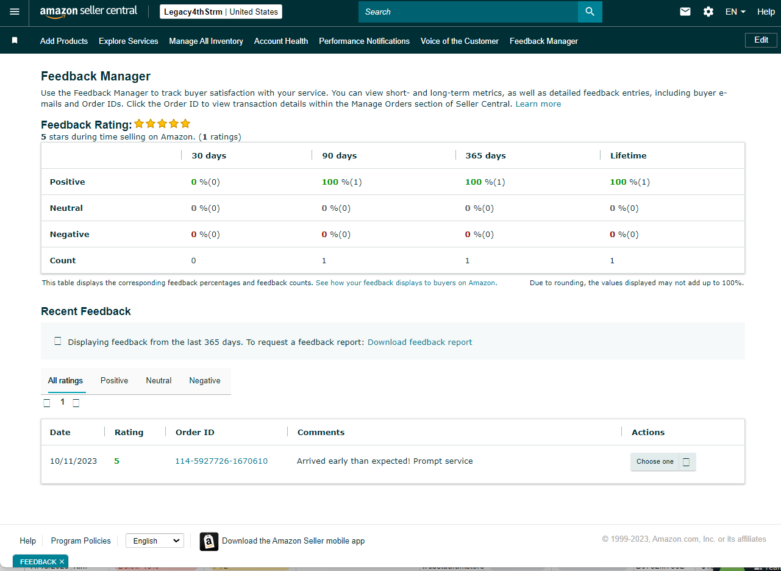This screenshot has height=571, width=781.
Task: Click the Lifetime column header
Action: (629, 156)
